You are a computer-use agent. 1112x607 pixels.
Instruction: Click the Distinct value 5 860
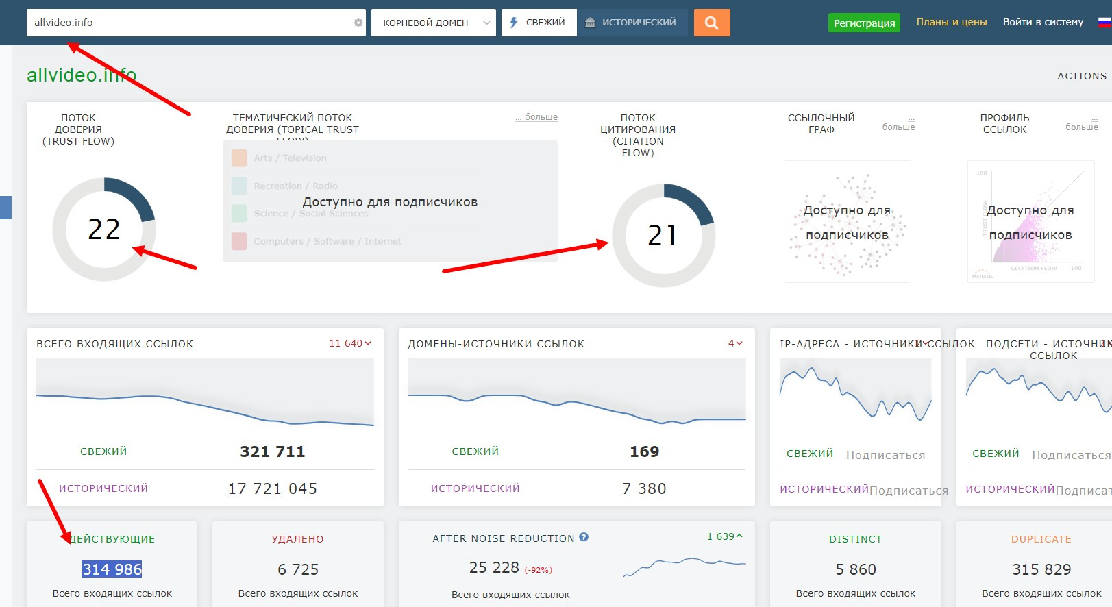[856, 569]
